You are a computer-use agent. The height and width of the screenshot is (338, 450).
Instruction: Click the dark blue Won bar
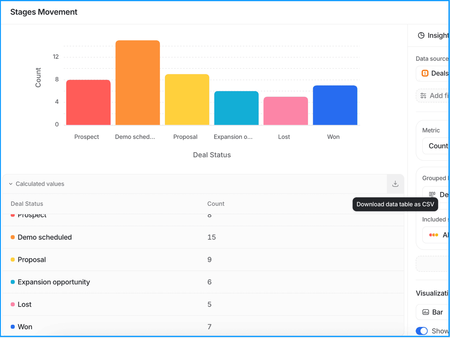[335, 105]
